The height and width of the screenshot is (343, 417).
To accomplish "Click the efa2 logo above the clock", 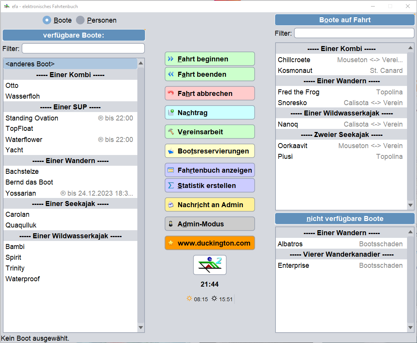I will (x=209, y=265).
